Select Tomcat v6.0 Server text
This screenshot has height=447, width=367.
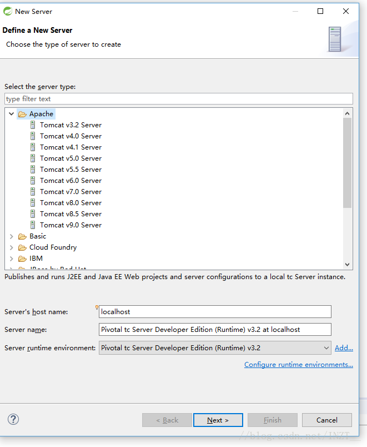click(x=71, y=181)
